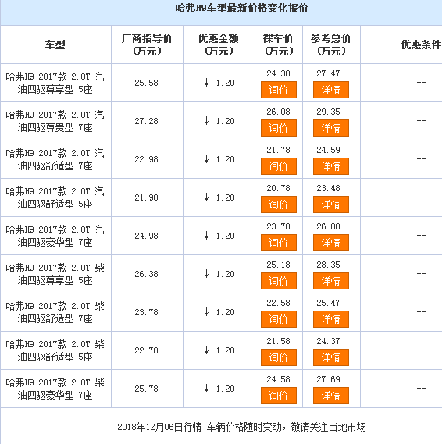442x444 pixels.
Task: Click 询价 button for 24.38 naked price
Action: coord(279,90)
